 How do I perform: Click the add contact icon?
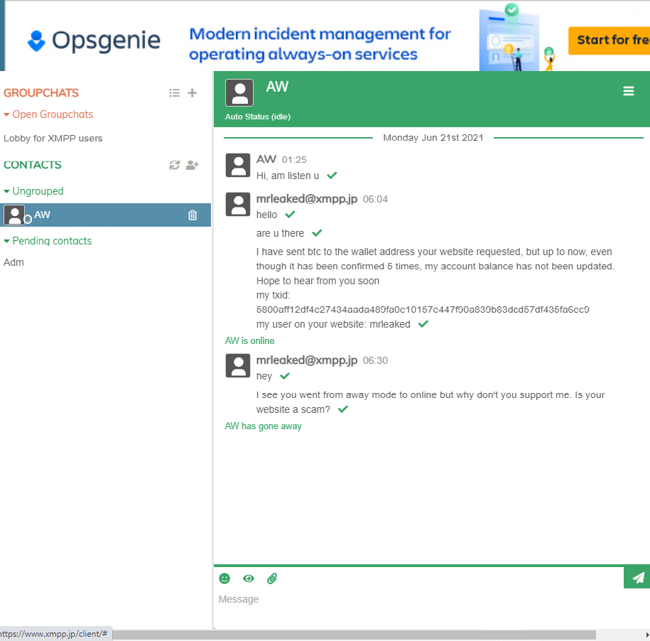point(192,165)
